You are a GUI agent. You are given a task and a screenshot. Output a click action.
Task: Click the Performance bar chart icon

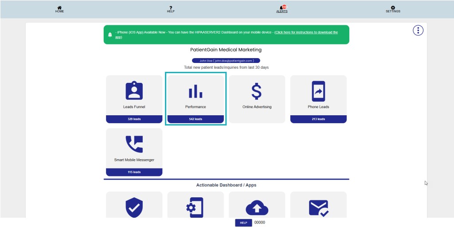(196, 91)
